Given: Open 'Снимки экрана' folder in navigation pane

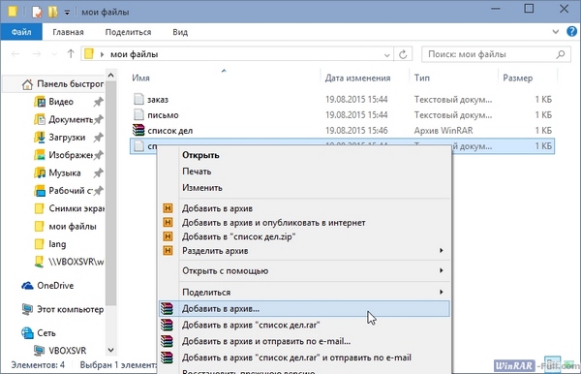Looking at the screenshot, I should click(x=69, y=208).
